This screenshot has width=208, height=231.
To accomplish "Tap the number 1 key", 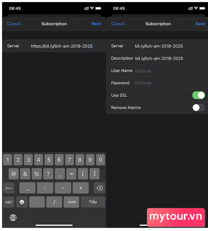I will 8,160.
